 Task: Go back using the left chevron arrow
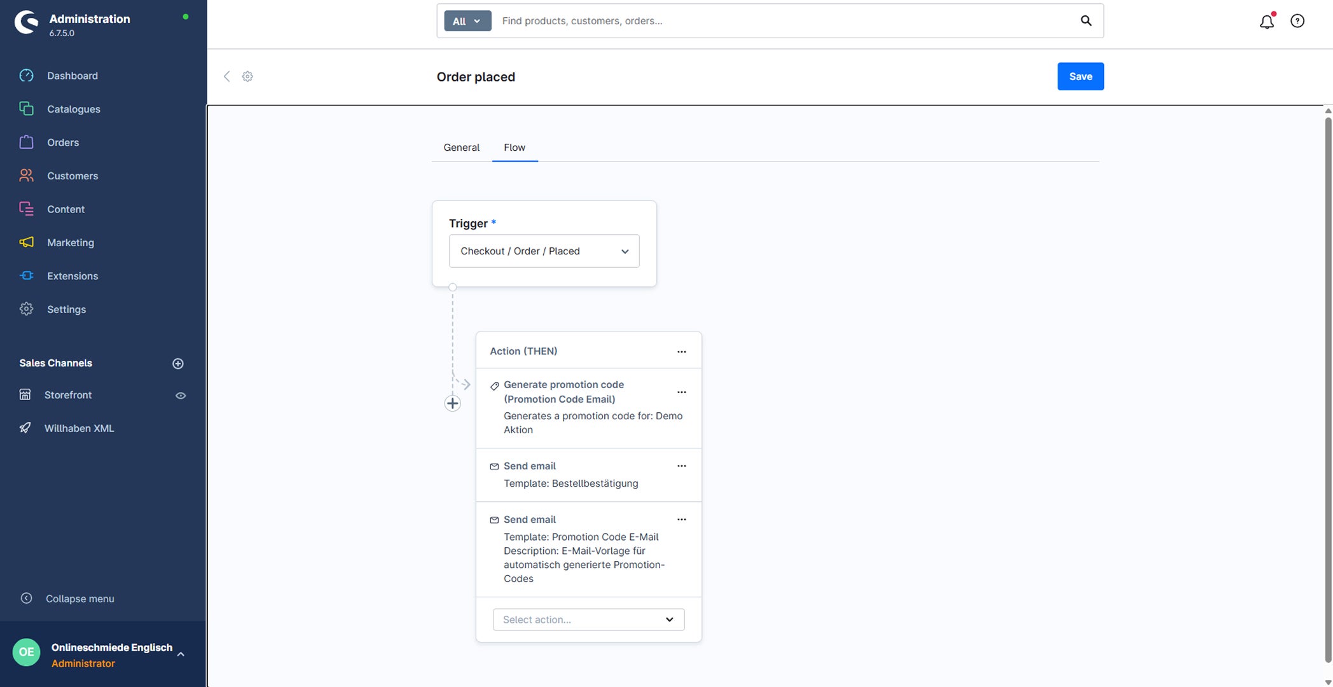226,76
